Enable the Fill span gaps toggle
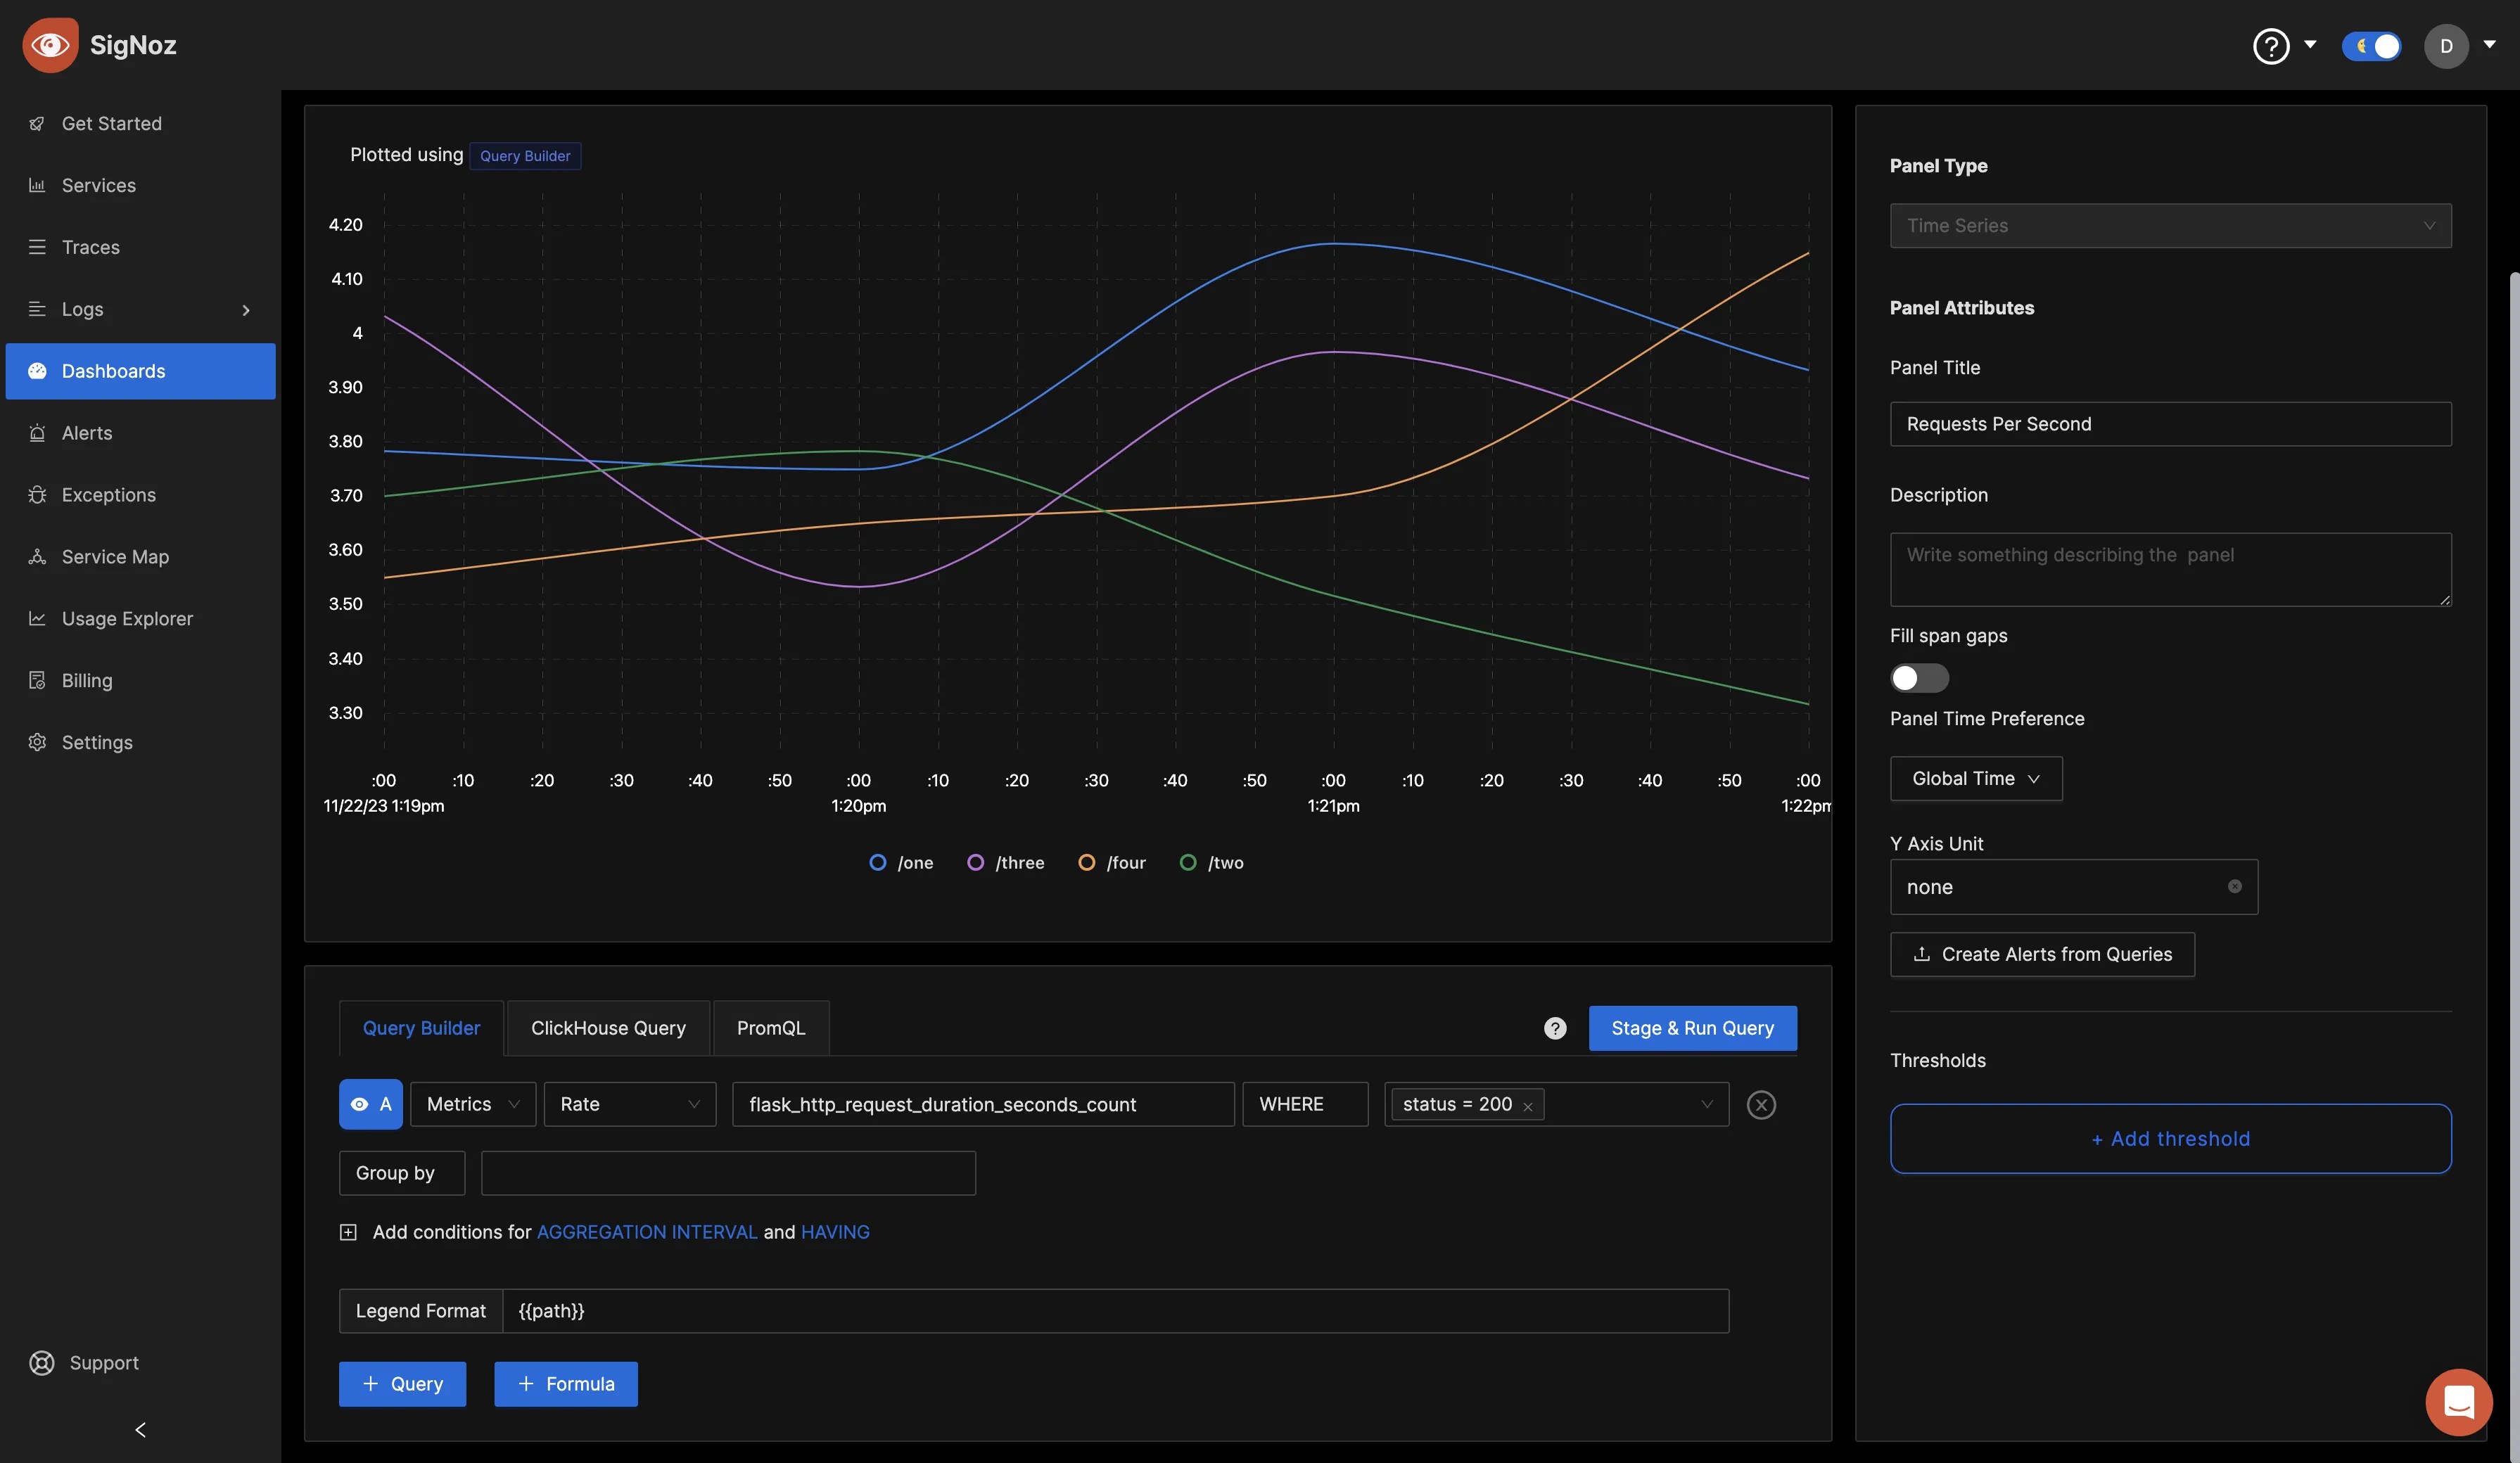 pyautogui.click(x=1918, y=677)
